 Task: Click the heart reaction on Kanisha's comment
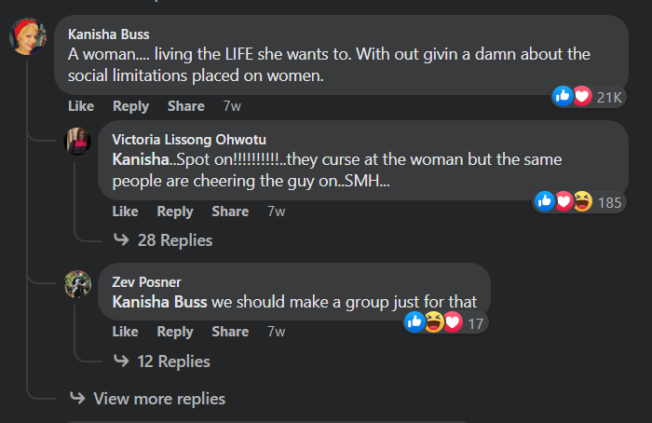(582, 96)
